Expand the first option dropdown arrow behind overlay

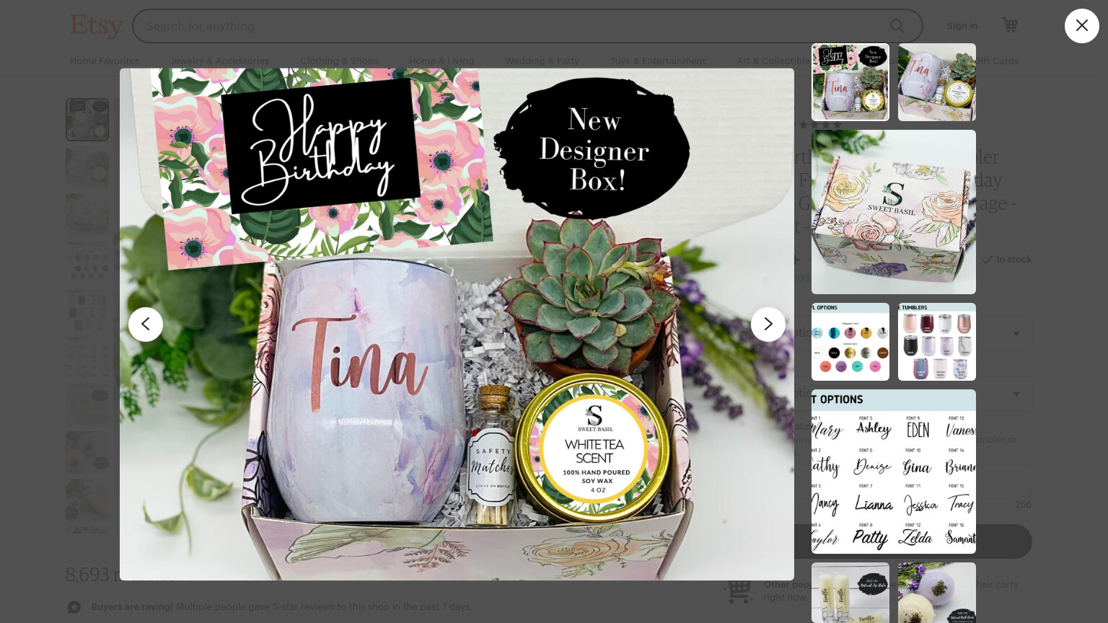click(x=1016, y=334)
